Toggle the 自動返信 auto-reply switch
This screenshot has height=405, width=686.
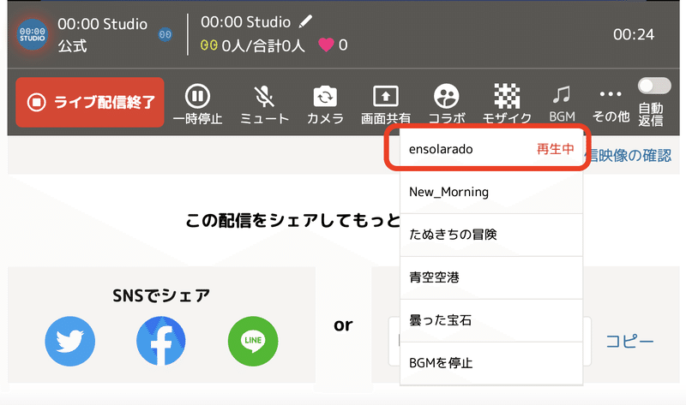(x=654, y=86)
